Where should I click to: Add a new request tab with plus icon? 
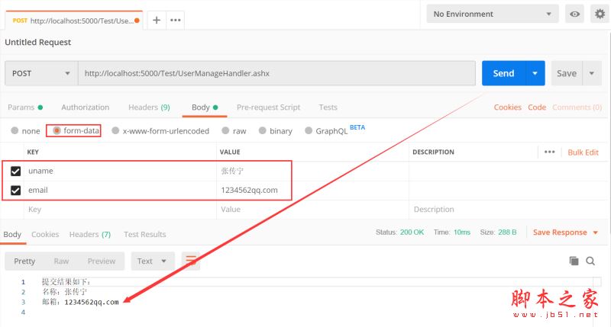coord(157,20)
